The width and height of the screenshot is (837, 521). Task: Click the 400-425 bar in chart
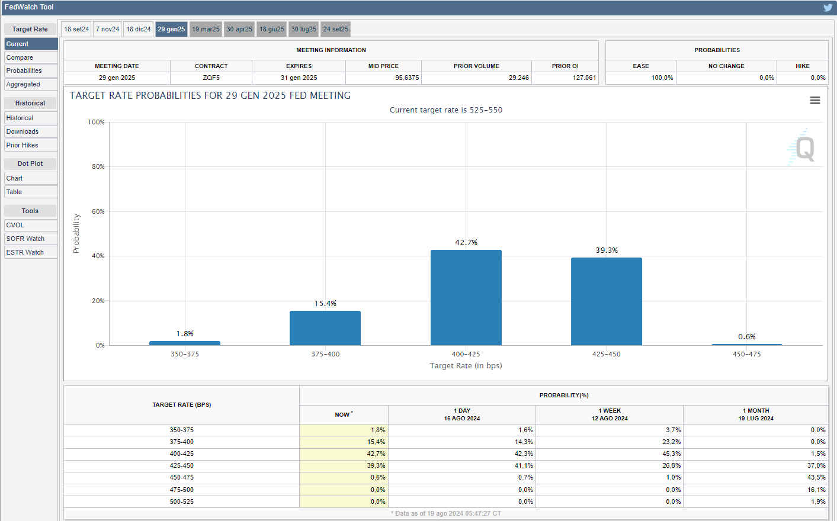[x=466, y=297]
